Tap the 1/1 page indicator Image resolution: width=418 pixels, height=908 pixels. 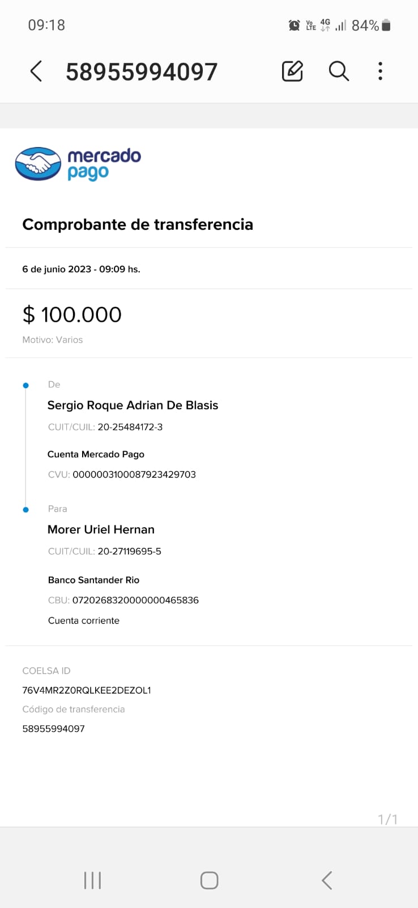pyautogui.click(x=387, y=819)
